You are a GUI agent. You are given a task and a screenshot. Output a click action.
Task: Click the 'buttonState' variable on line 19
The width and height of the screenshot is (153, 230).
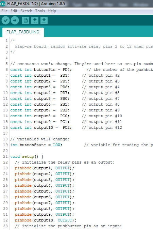tap(33, 145)
